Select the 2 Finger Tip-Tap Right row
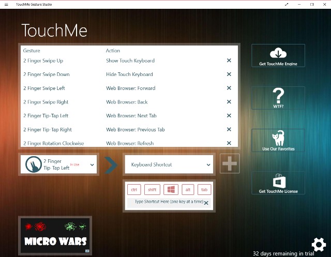The width and height of the screenshot is (331, 257). click(129, 129)
